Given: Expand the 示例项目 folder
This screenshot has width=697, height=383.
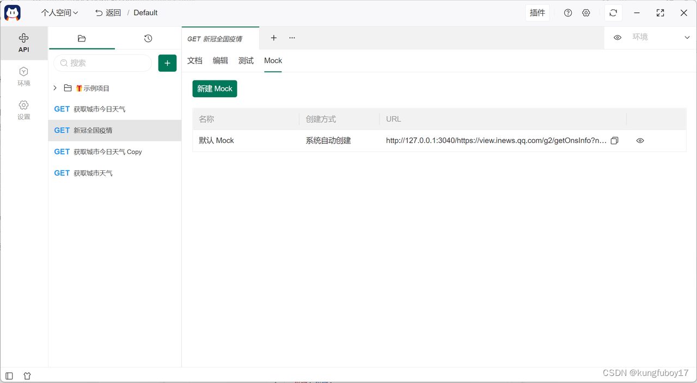Looking at the screenshot, I should coord(55,88).
